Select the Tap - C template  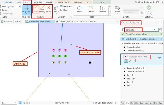tap(130, 86)
